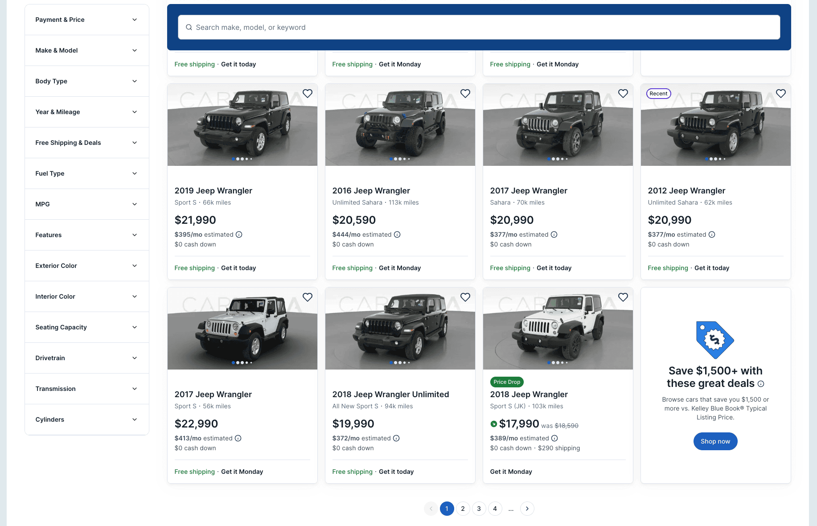
Task: Click the Recent badge on 2012 Wrangler
Action: pos(659,94)
